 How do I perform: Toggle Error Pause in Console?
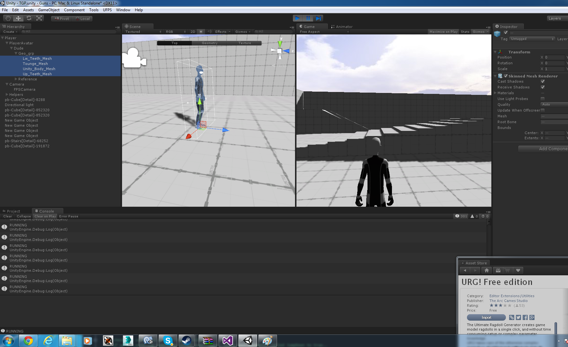click(x=69, y=216)
